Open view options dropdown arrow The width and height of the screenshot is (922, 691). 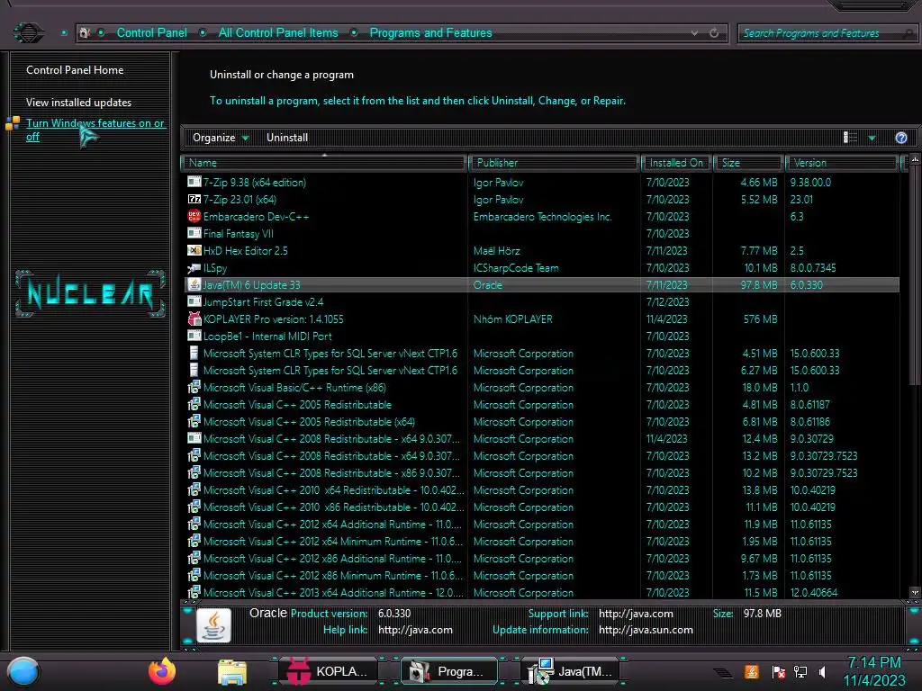(x=872, y=138)
